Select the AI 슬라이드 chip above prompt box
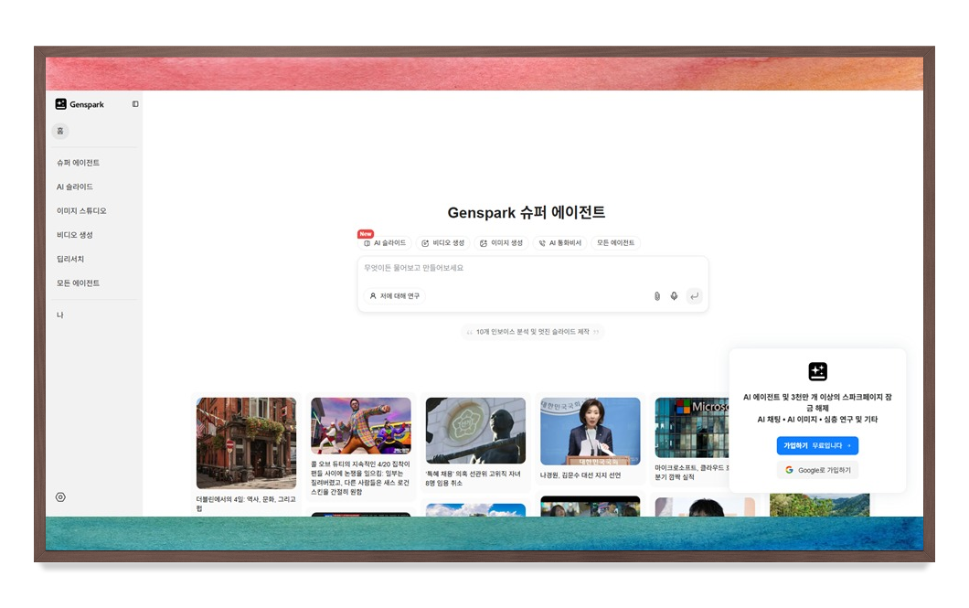Screen dimensions: 969x608 tap(384, 243)
